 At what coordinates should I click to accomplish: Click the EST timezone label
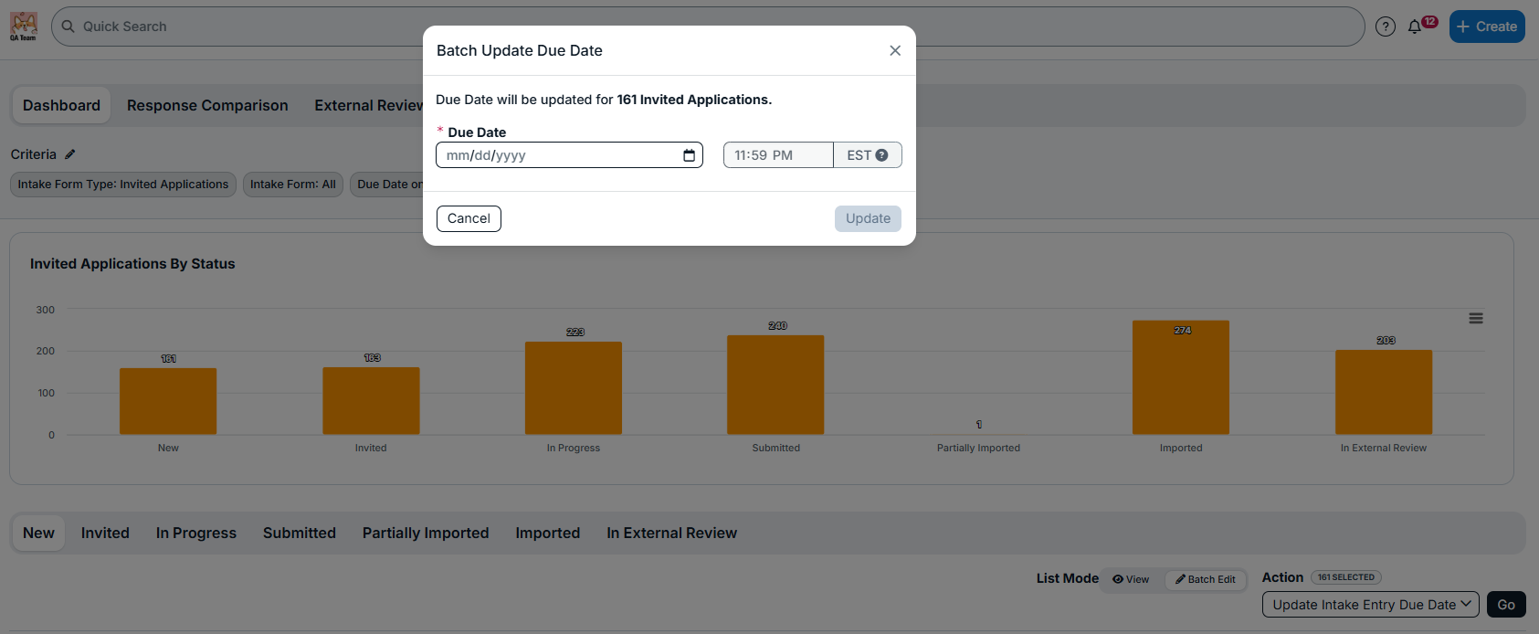point(859,155)
